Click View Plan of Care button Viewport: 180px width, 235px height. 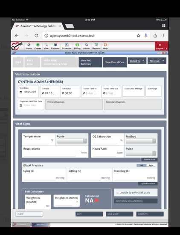point(115,62)
